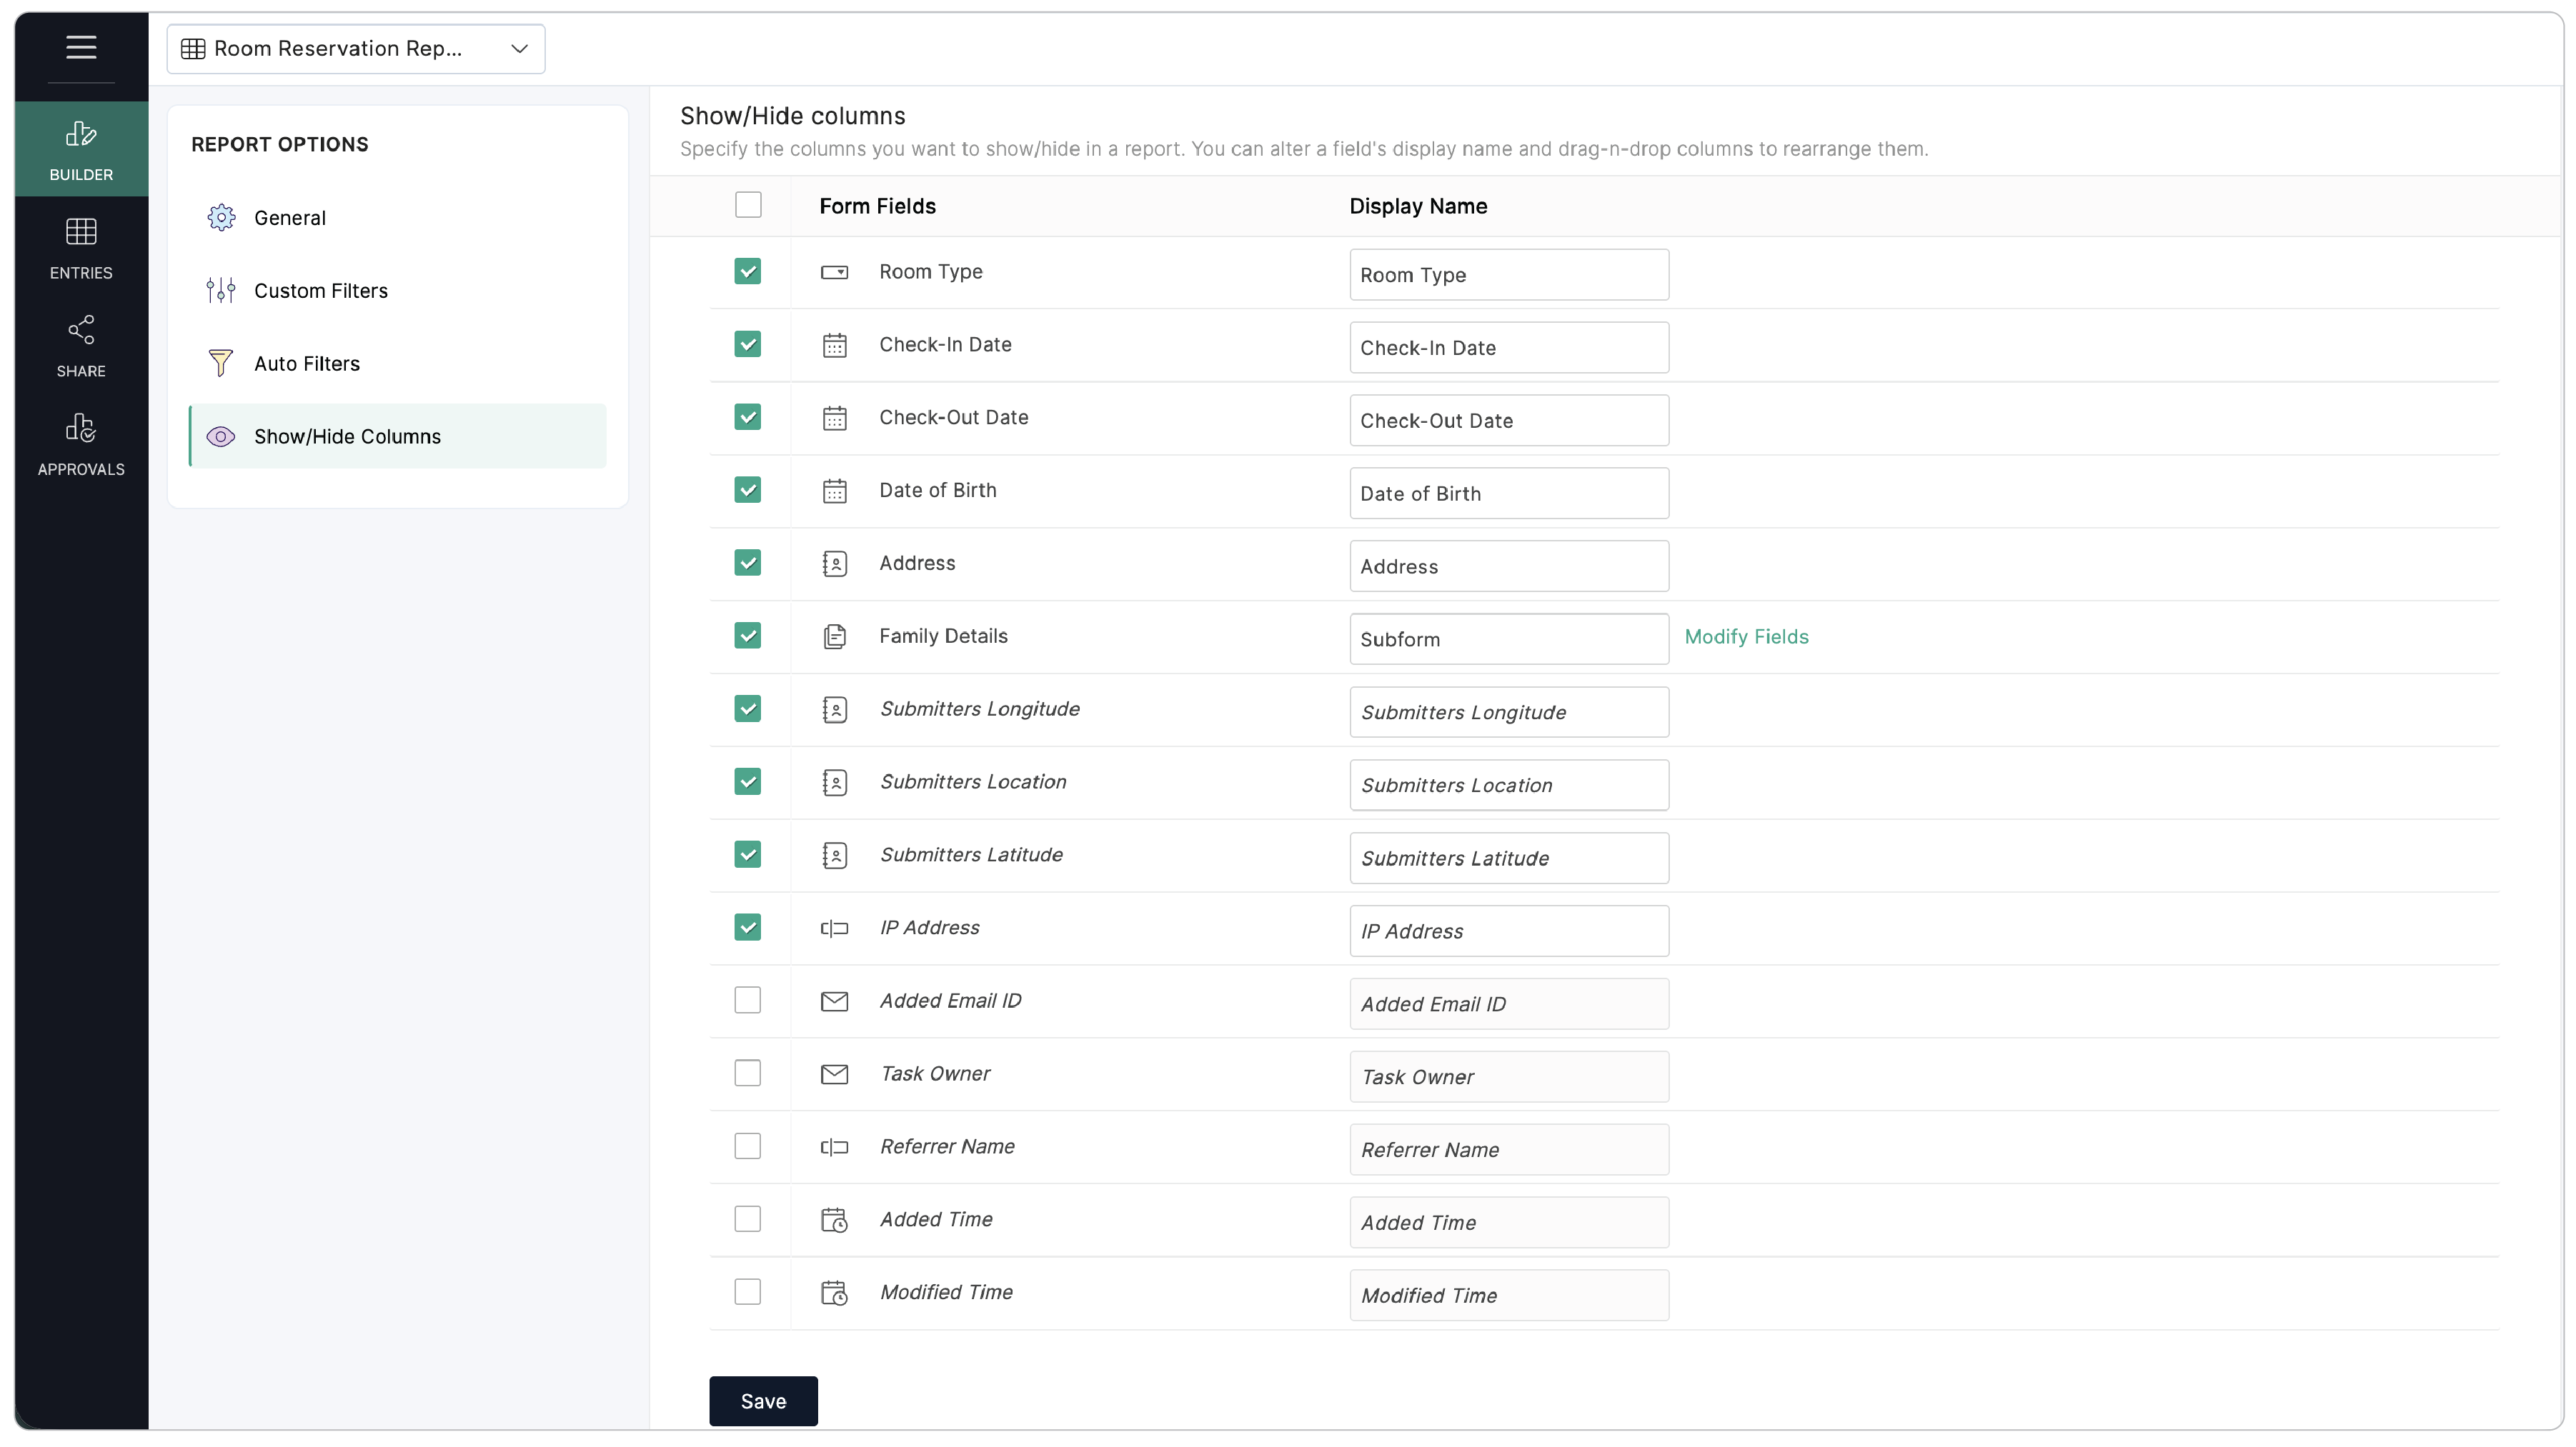This screenshot has width=2576, height=1447.
Task: Click the Builder sidebar icon
Action: [x=81, y=133]
